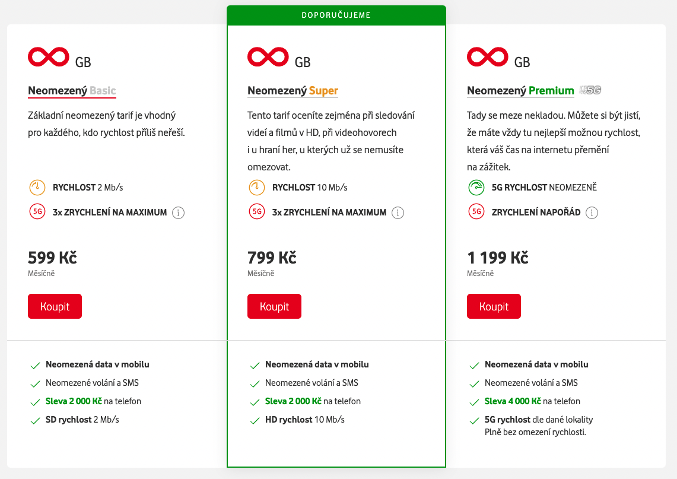Purchase the 1 199 Kč Premium plan

coord(494,306)
